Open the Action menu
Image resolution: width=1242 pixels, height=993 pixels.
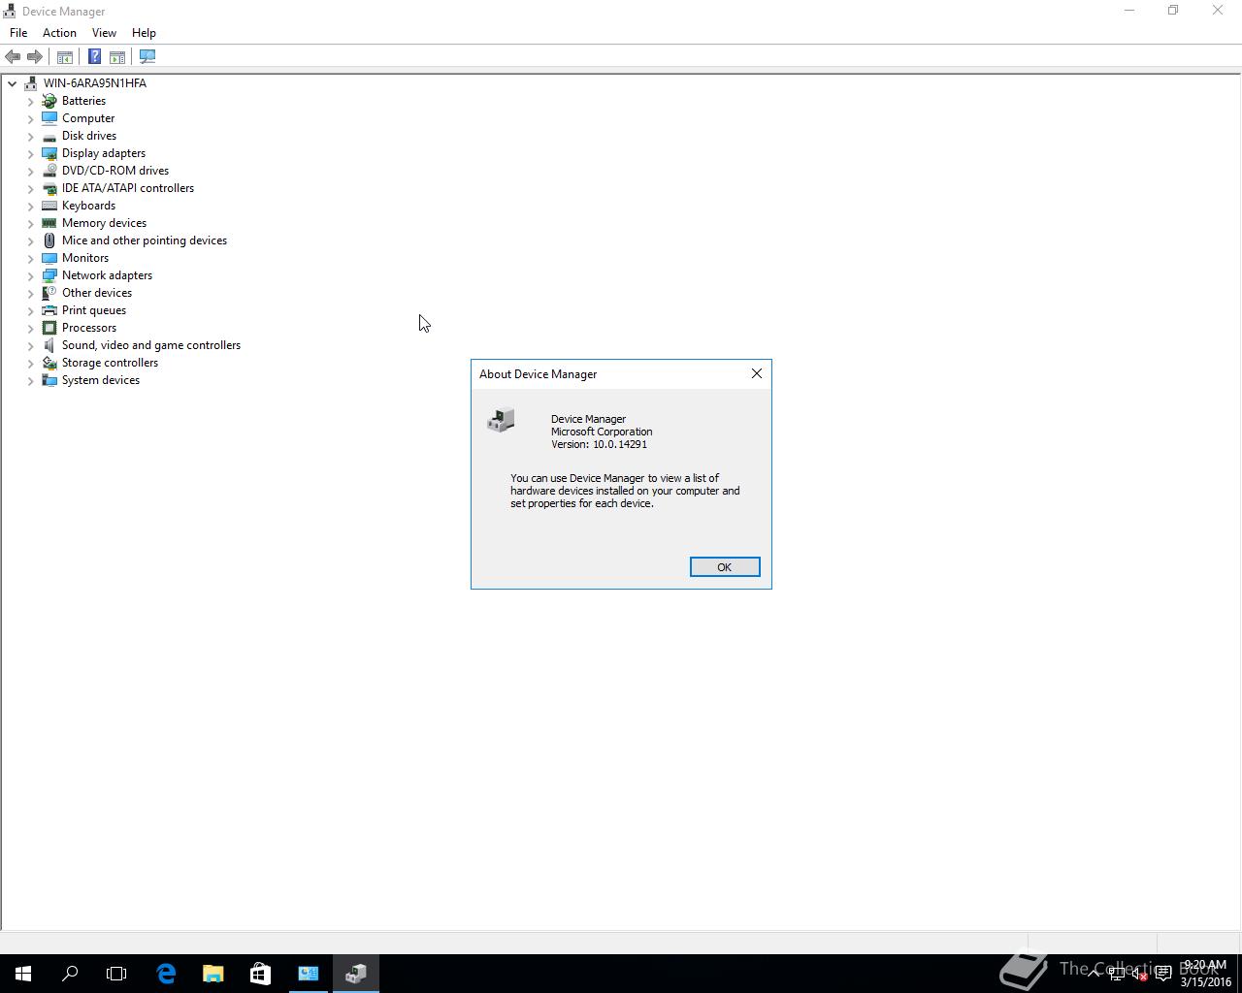59,33
